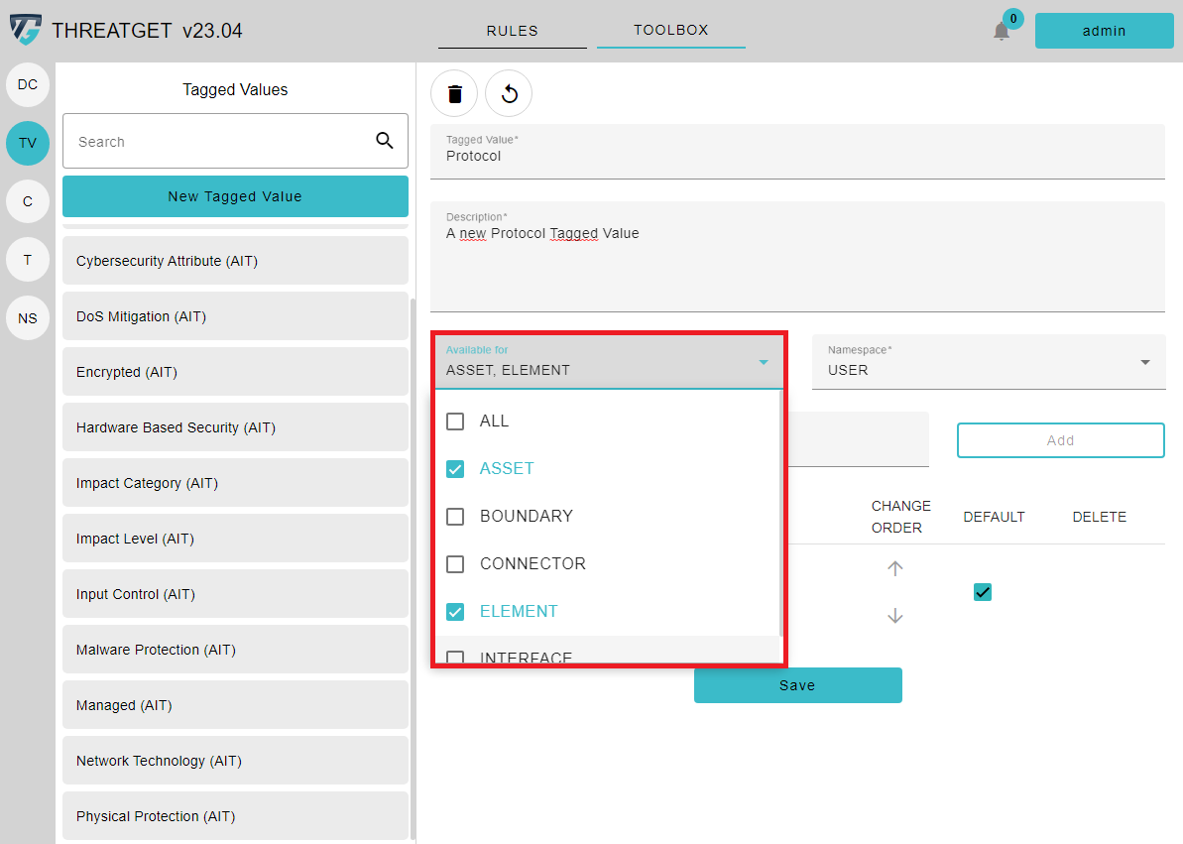Screen dimensions: 1183x844
Task: Open the NS sidebar section
Action: coord(28,318)
